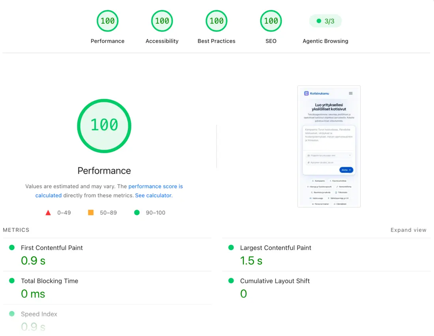Open the Best Practices 100 score gauge
The height and width of the screenshot is (336, 434).
click(x=217, y=21)
